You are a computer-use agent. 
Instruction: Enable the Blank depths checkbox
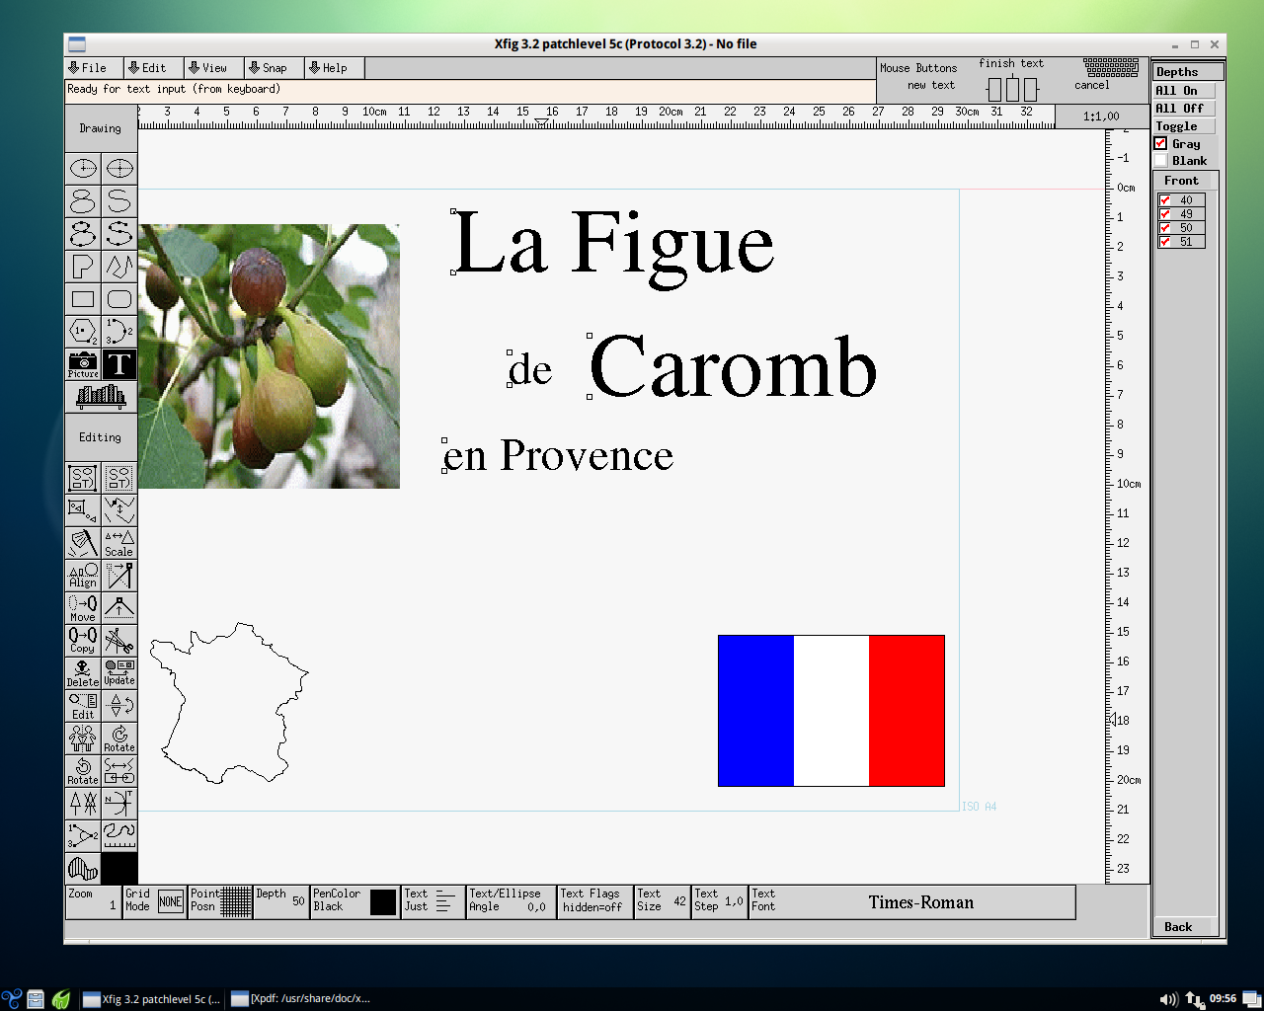point(1161,160)
